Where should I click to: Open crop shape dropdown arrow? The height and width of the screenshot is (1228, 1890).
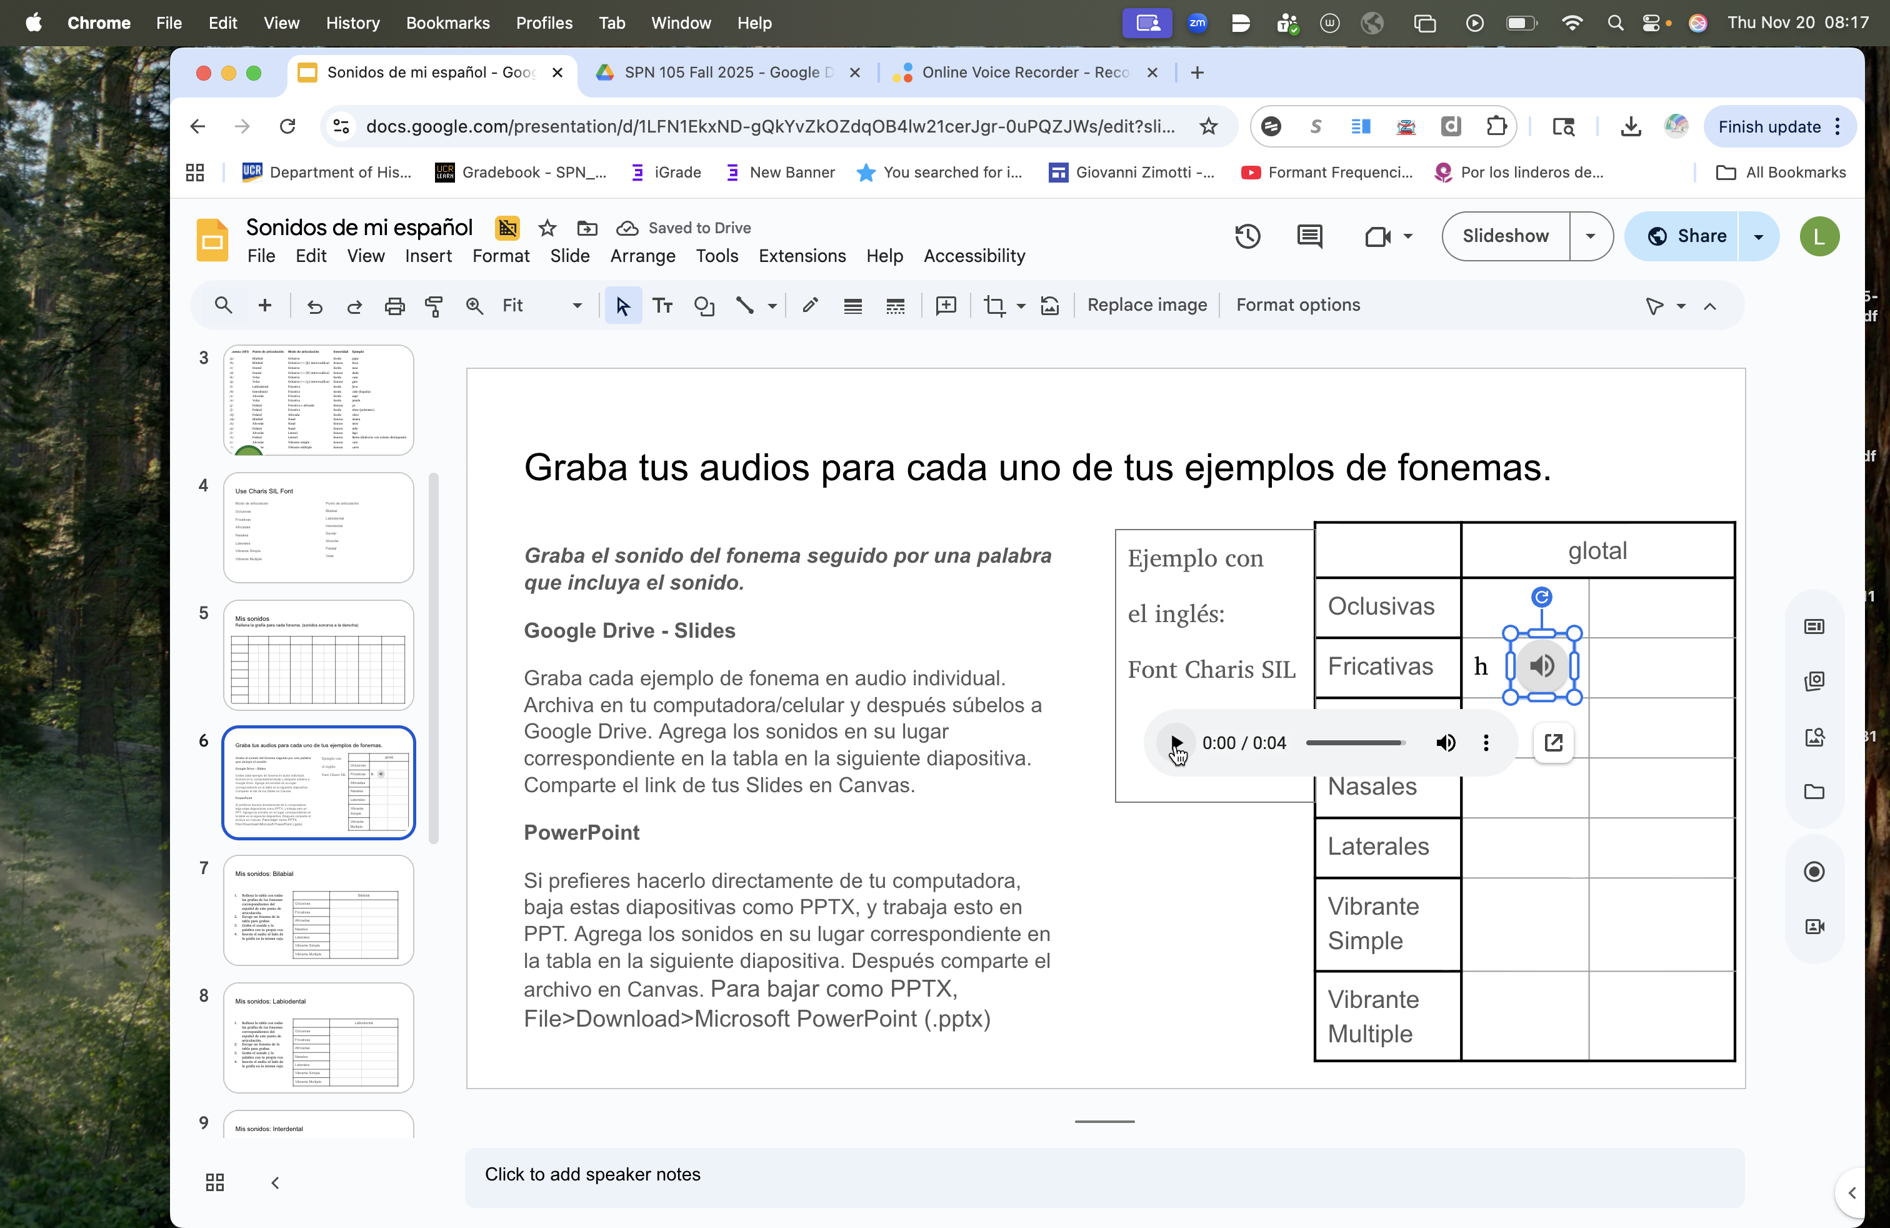(x=1021, y=306)
